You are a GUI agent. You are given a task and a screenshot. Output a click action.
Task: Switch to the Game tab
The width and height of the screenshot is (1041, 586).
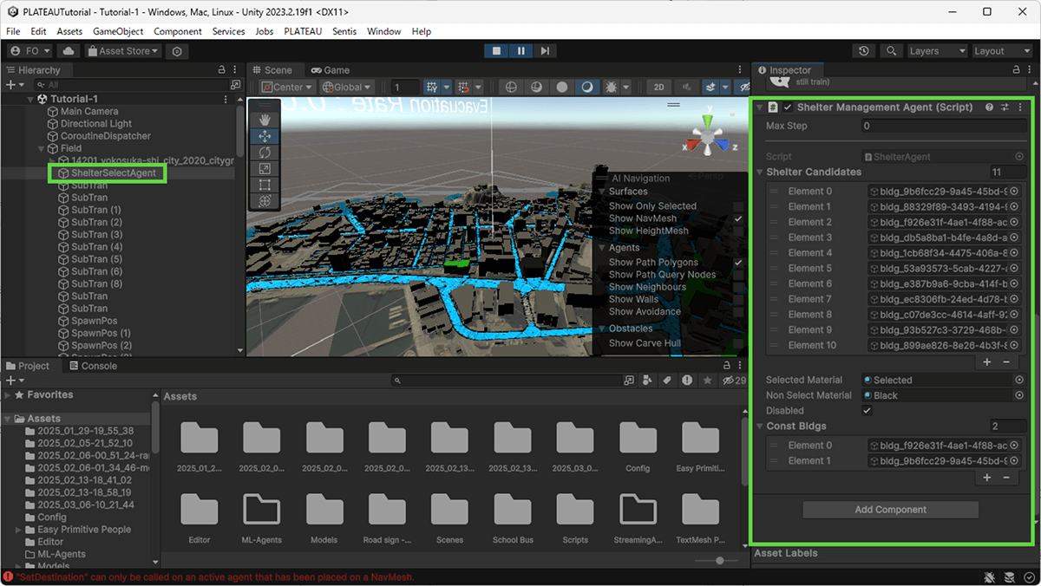[x=331, y=70]
